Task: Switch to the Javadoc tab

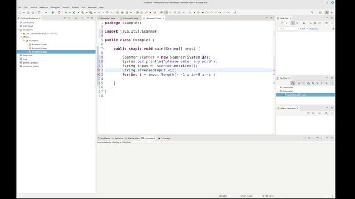Action: coord(118,138)
